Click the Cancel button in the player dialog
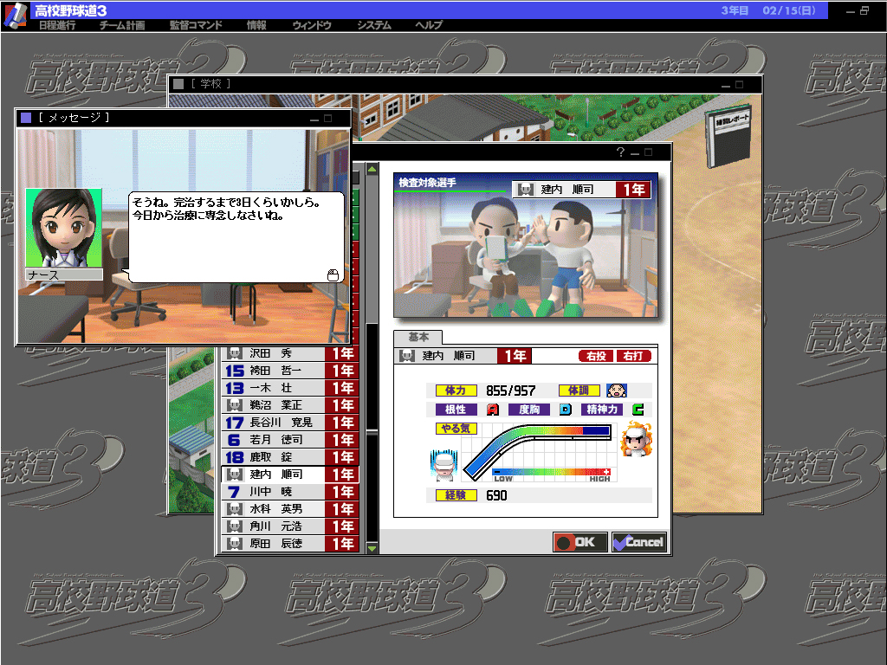Viewport: 887px width, 665px height. pos(639,542)
